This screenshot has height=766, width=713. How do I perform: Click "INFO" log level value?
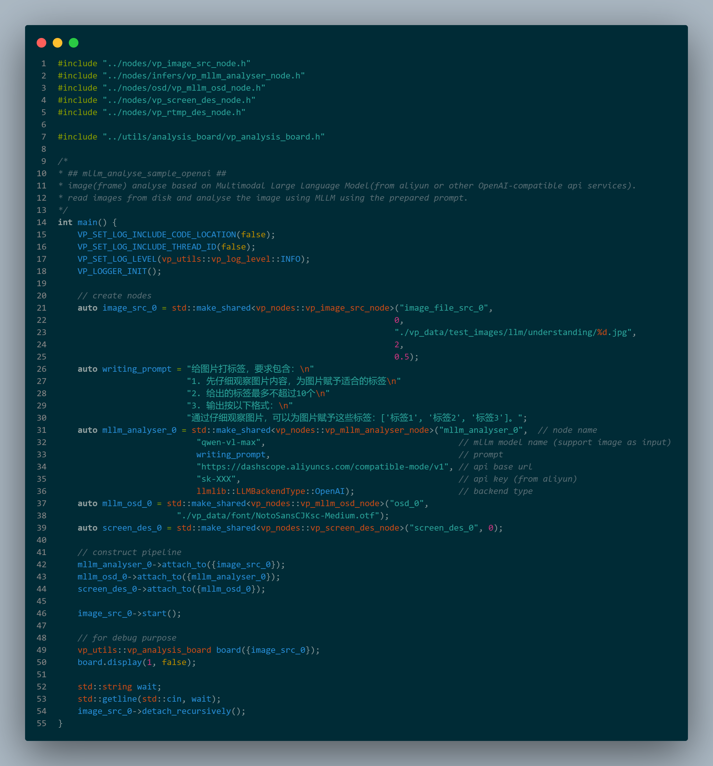290,259
